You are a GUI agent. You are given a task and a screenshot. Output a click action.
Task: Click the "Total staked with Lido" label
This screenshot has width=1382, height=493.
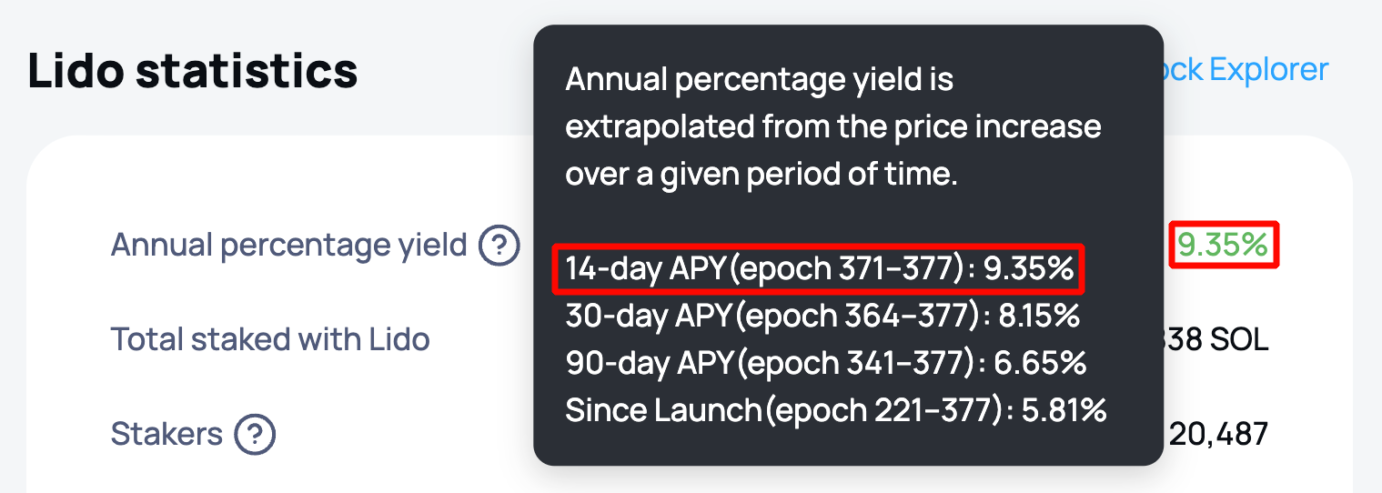click(270, 340)
